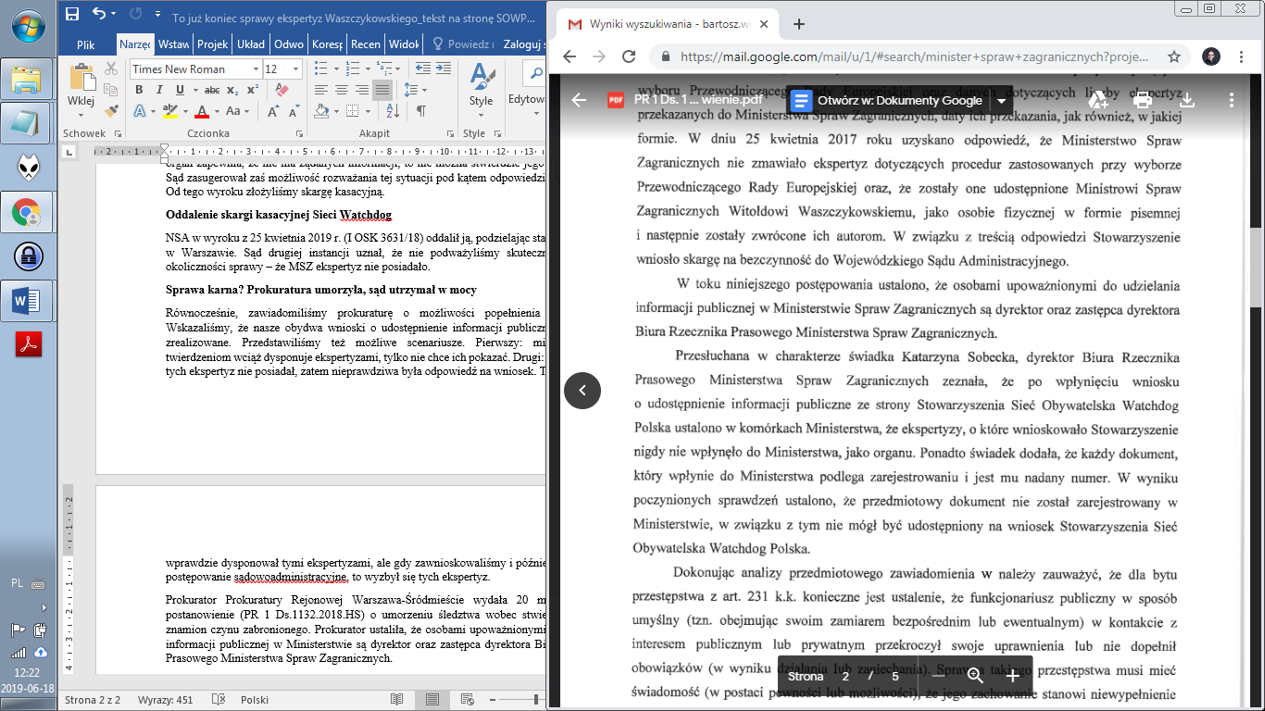Download the PDF with the download icon
The width and height of the screenshot is (1265, 711).
(x=1187, y=100)
